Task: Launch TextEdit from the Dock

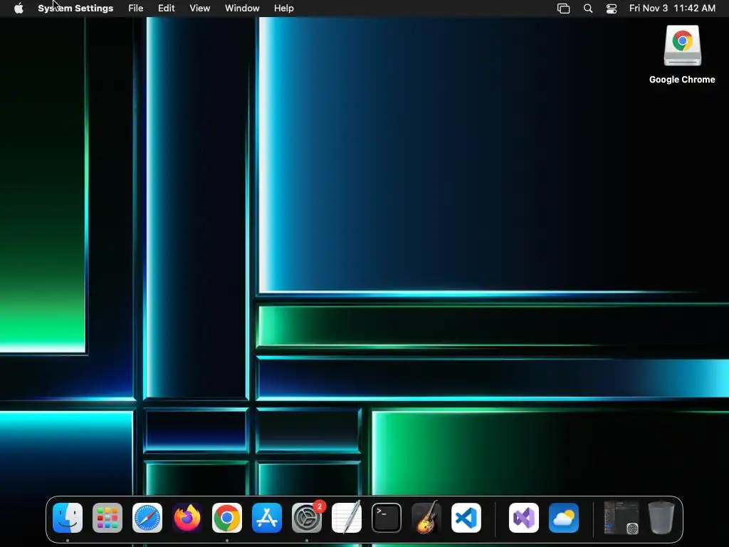Action: [347, 518]
